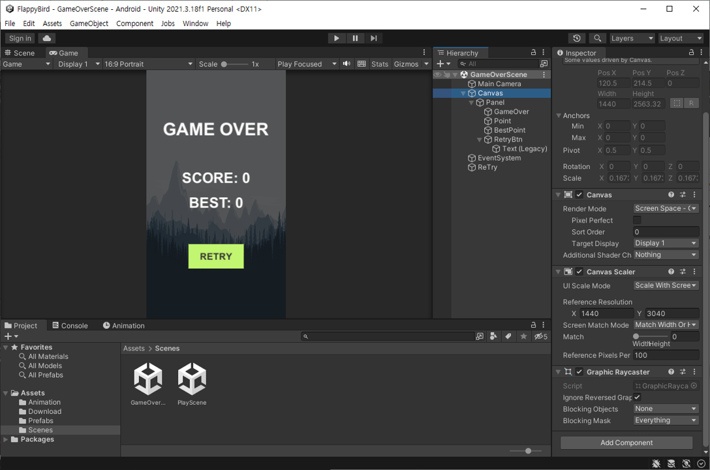Click the Match Width/Height slider

tap(651, 336)
